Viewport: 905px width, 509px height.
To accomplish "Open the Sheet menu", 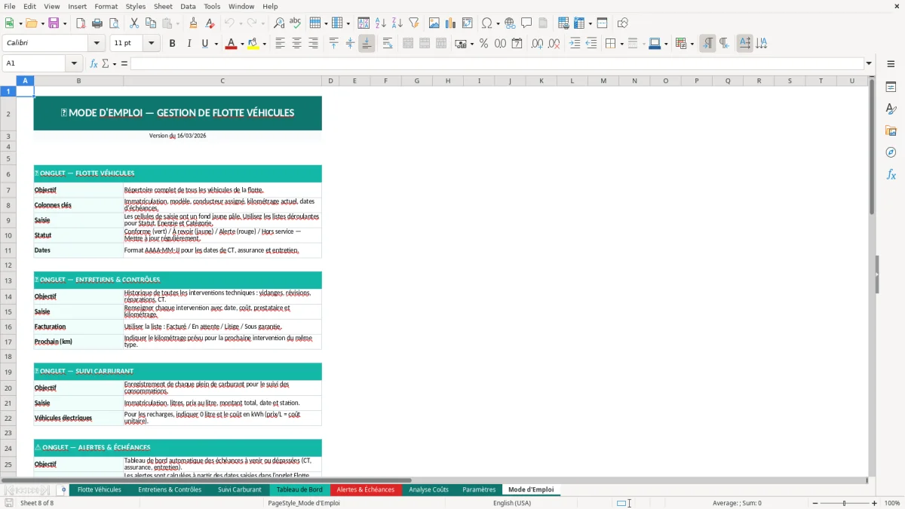I will [x=164, y=6].
